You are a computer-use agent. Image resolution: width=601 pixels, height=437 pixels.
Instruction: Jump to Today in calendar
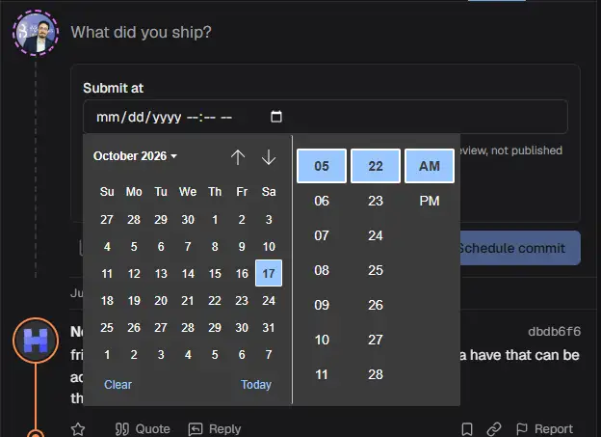[255, 384]
